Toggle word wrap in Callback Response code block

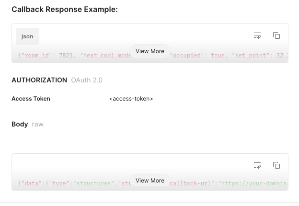click(x=257, y=35)
